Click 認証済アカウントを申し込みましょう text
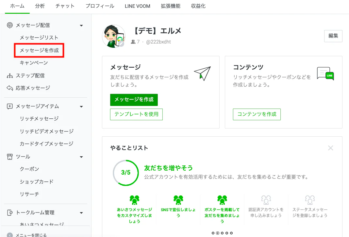349x237 pixels. pyautogui.click(x=266, y=212)
